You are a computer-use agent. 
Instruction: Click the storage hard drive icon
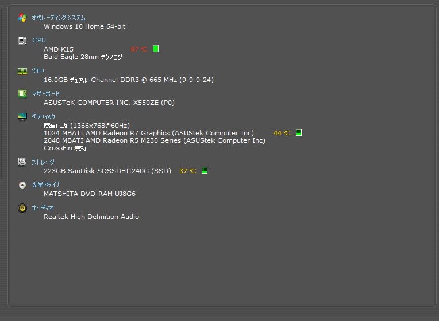click(x=22, y=162)
